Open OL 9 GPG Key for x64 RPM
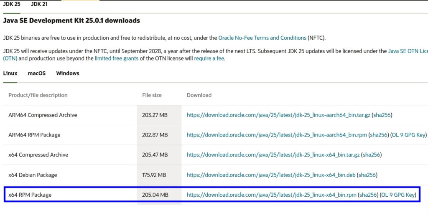Viewport: 428px width, 213px height. 398,195
